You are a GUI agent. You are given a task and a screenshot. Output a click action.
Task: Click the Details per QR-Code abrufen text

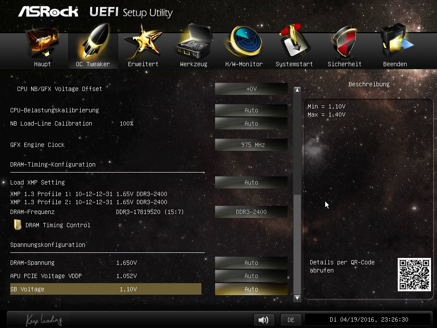[x=342, y=266]
